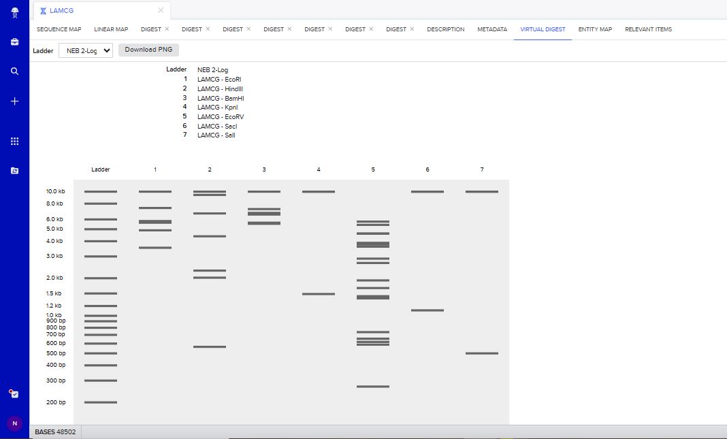Open the folder icon in the left sidebar
727x439 pixels.
pos(15,171)
